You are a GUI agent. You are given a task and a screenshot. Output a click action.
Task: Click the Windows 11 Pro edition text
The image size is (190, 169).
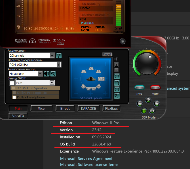tap(106, 123)
